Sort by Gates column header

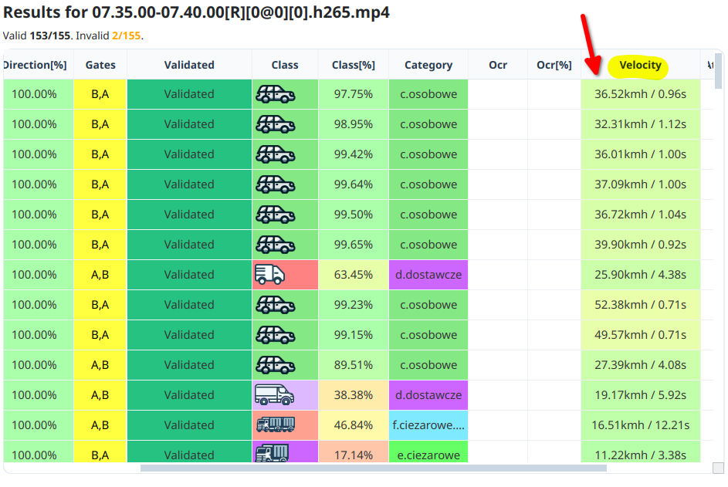100,65
